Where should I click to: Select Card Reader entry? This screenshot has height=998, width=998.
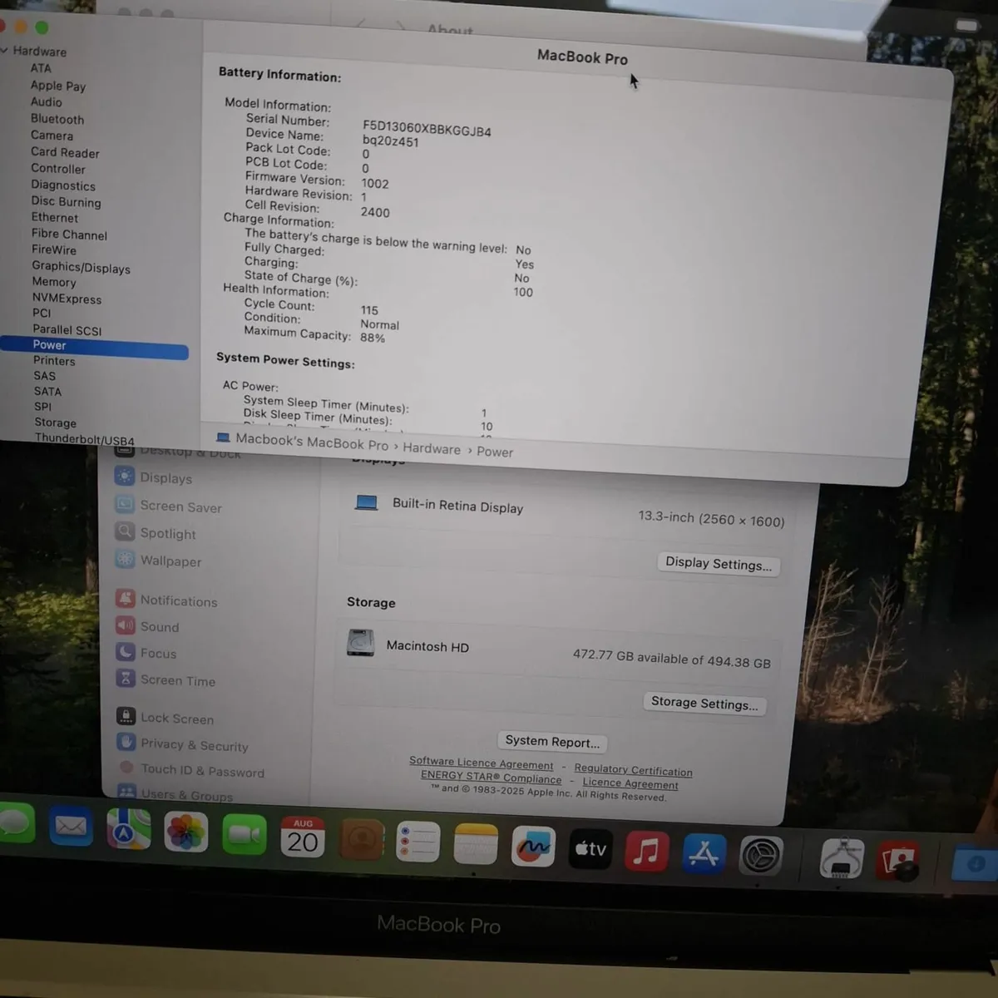pos(65,152)
